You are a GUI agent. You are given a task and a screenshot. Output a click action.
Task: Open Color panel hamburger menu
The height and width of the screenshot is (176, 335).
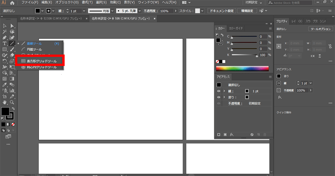coord(270,29)
